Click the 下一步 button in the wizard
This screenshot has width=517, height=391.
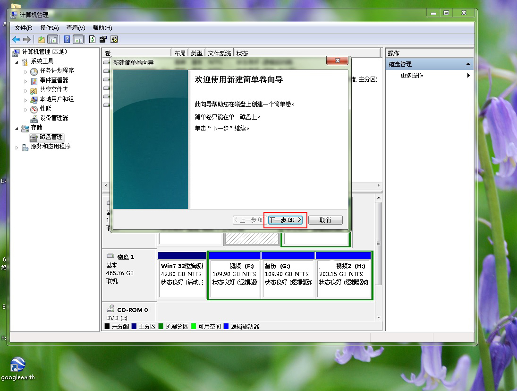[x=285, y=220]
